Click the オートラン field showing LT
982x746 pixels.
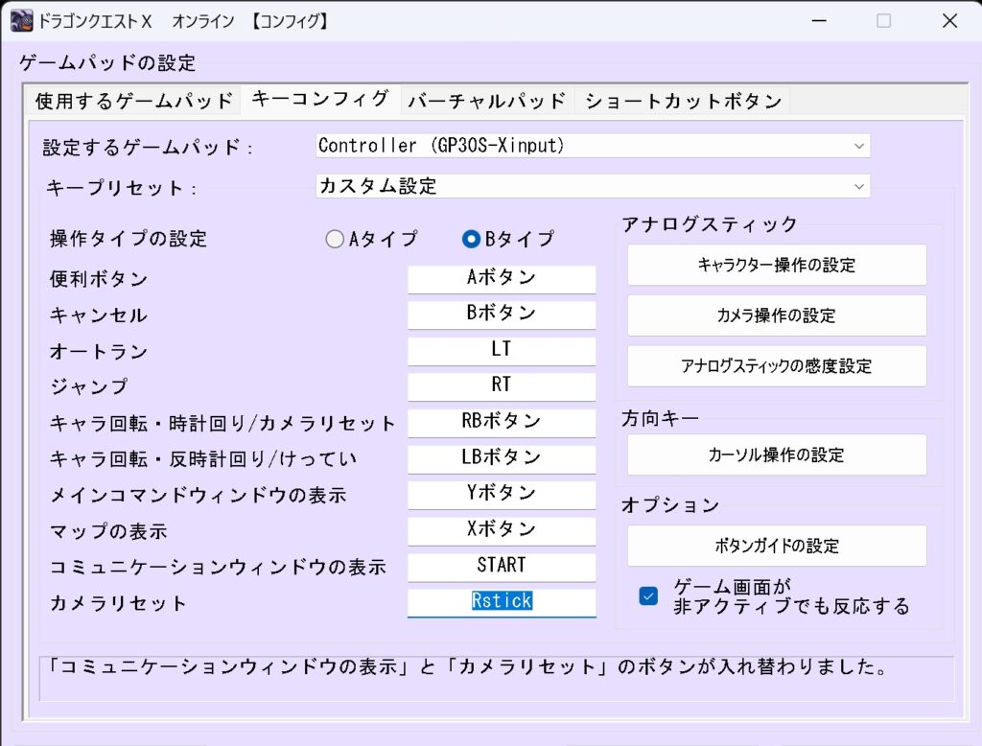pos(502,350)
